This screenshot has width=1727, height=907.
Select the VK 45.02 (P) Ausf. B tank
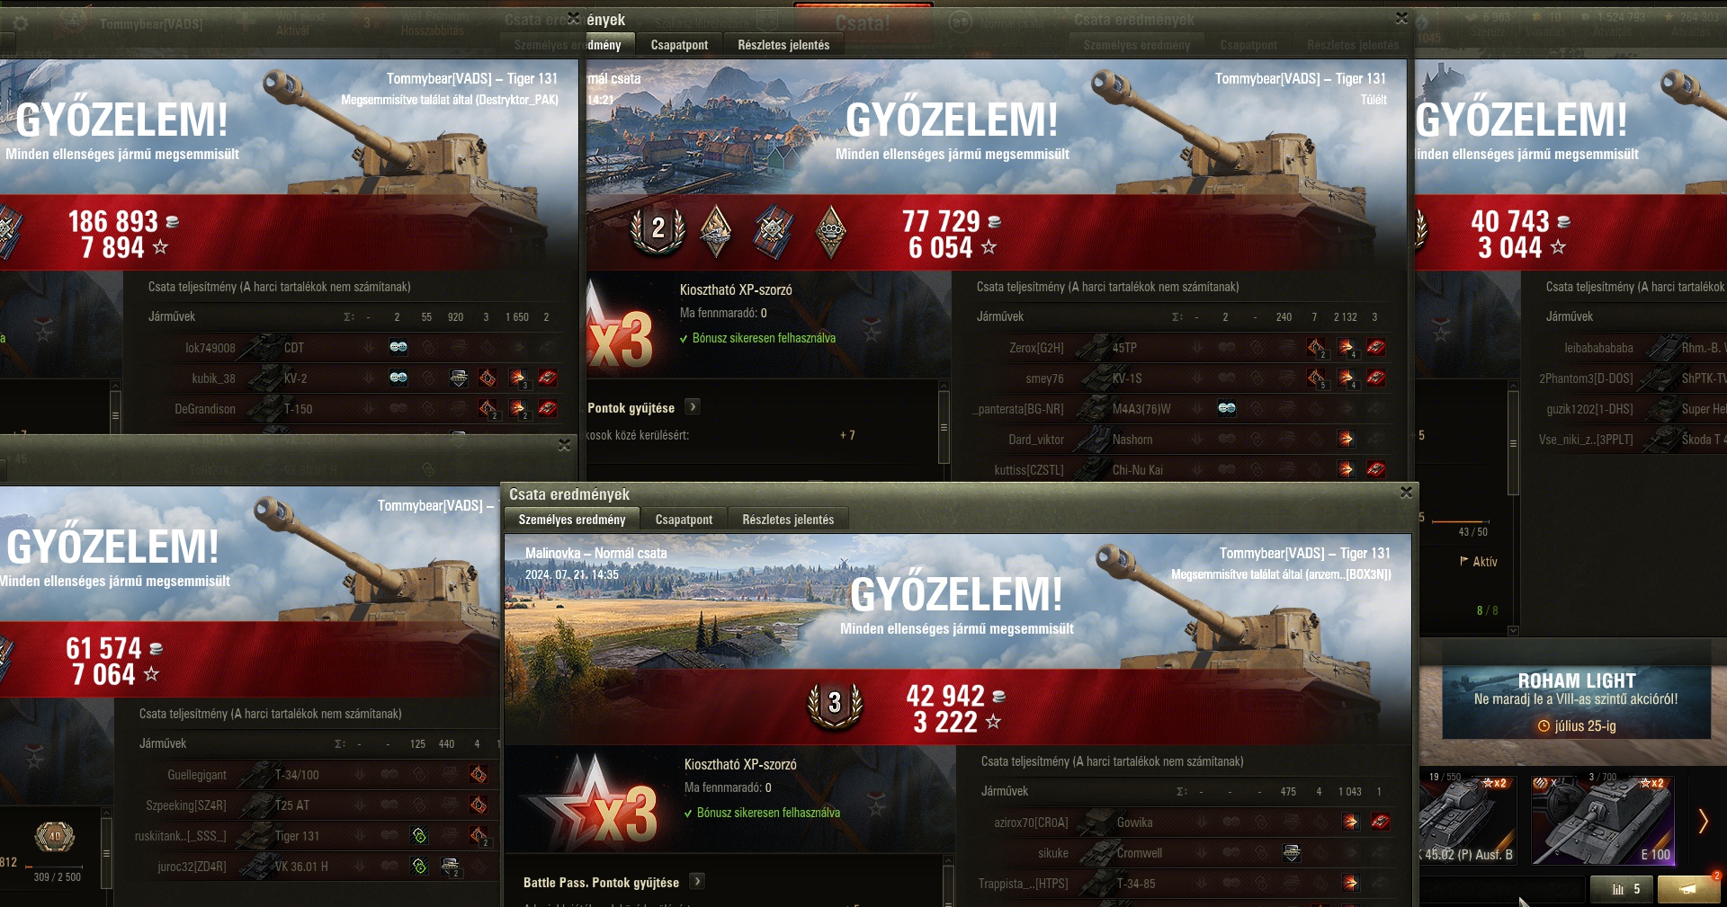1468,821
